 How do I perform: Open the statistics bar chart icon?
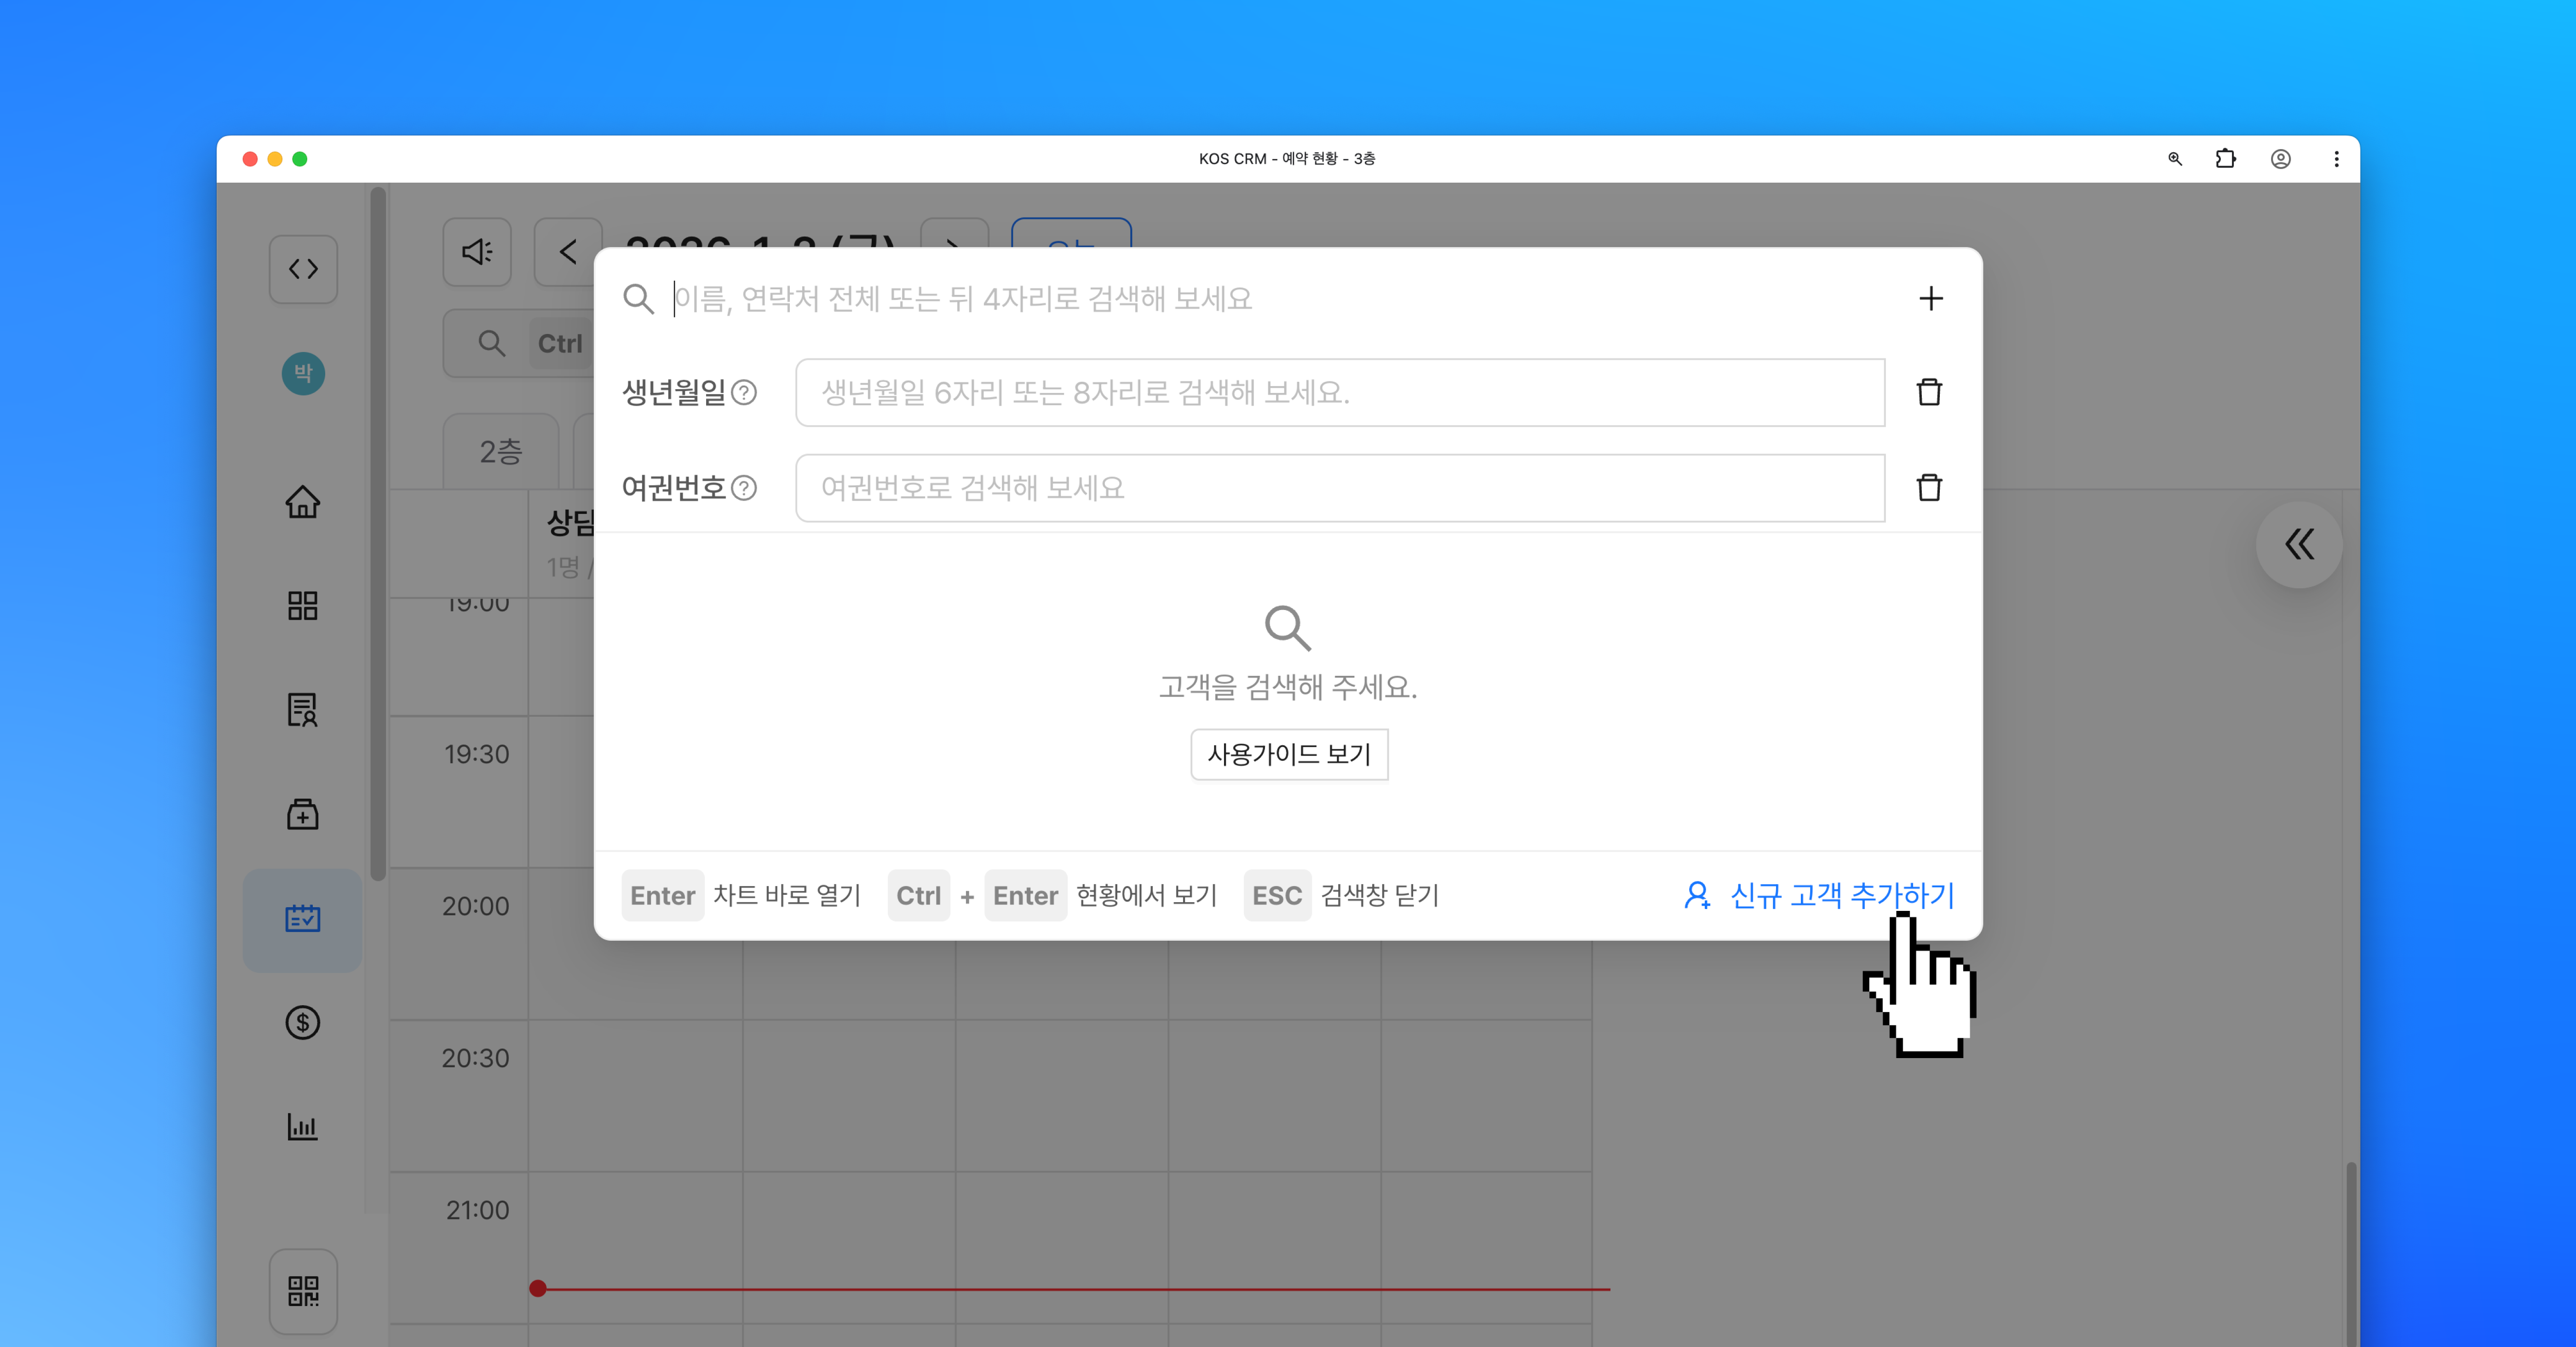pyautogui.click(x=302, y=1126)
